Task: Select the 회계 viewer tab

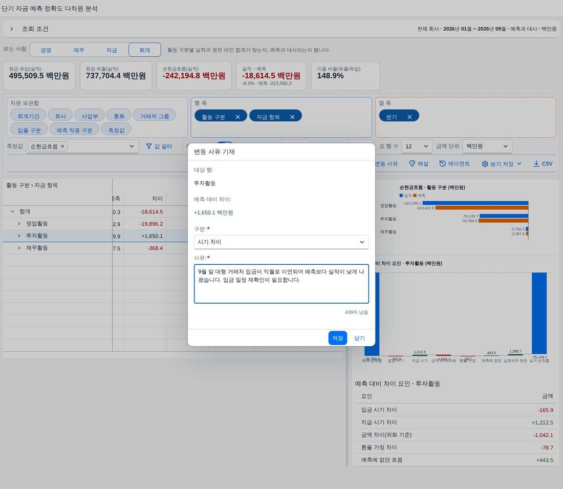Action: 145,50
